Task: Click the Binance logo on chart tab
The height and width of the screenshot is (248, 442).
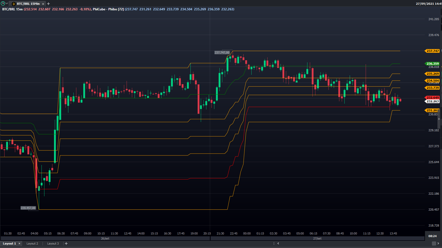Action: tap(14, 4)
